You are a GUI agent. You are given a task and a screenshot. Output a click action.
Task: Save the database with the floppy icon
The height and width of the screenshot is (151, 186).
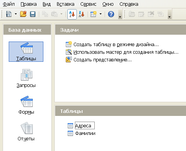33,14
